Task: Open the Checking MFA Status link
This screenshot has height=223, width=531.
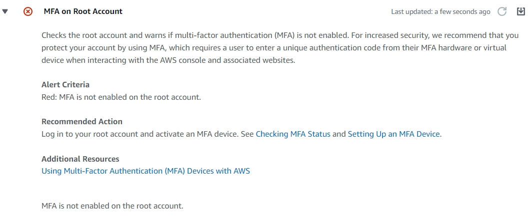Action: click(293, 134)
